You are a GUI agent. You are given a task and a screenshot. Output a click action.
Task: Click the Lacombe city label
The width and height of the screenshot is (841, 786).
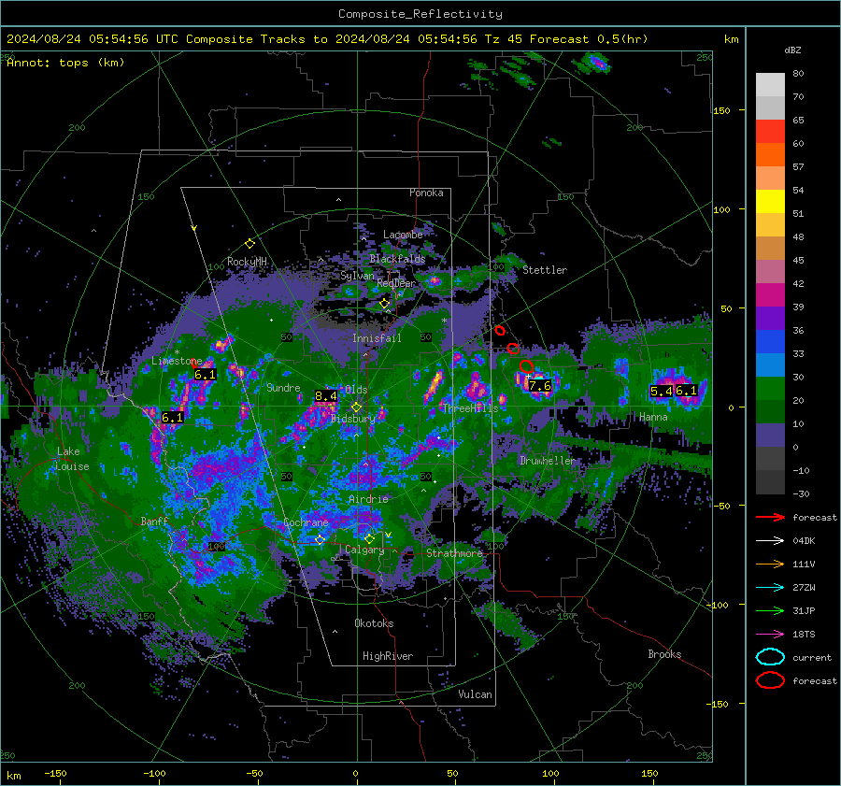point(403,235)
